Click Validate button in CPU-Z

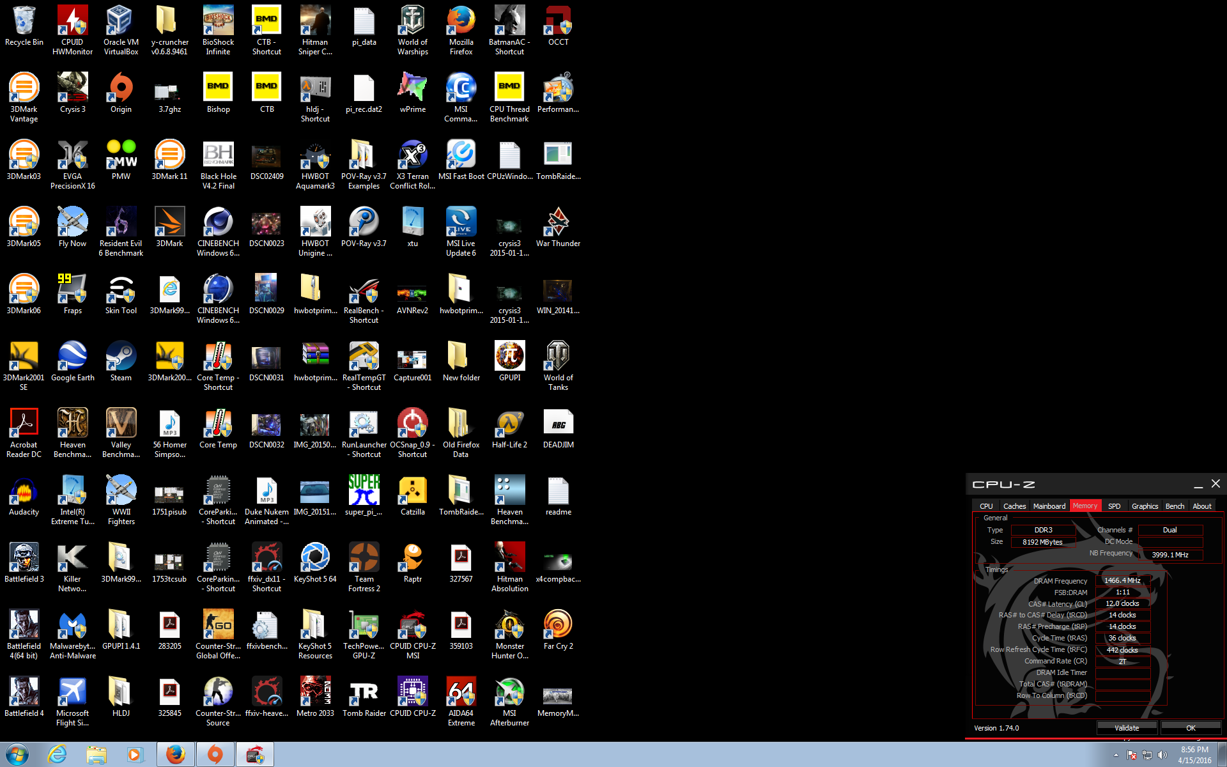point(1127,727)
